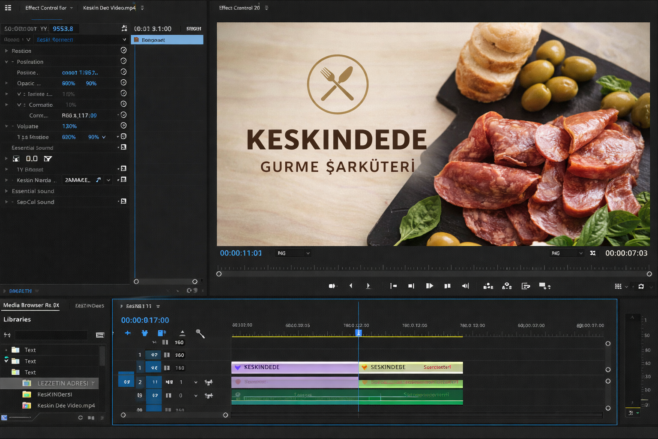The width and height of the screenshot is (658, 439).
Task: Toggle the animation stopwatch for Volpatte property
Action: click(x=123, y=126)
